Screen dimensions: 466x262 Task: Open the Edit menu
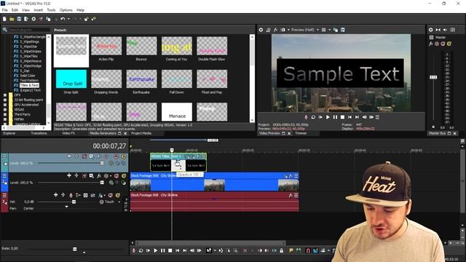(15, 10)
